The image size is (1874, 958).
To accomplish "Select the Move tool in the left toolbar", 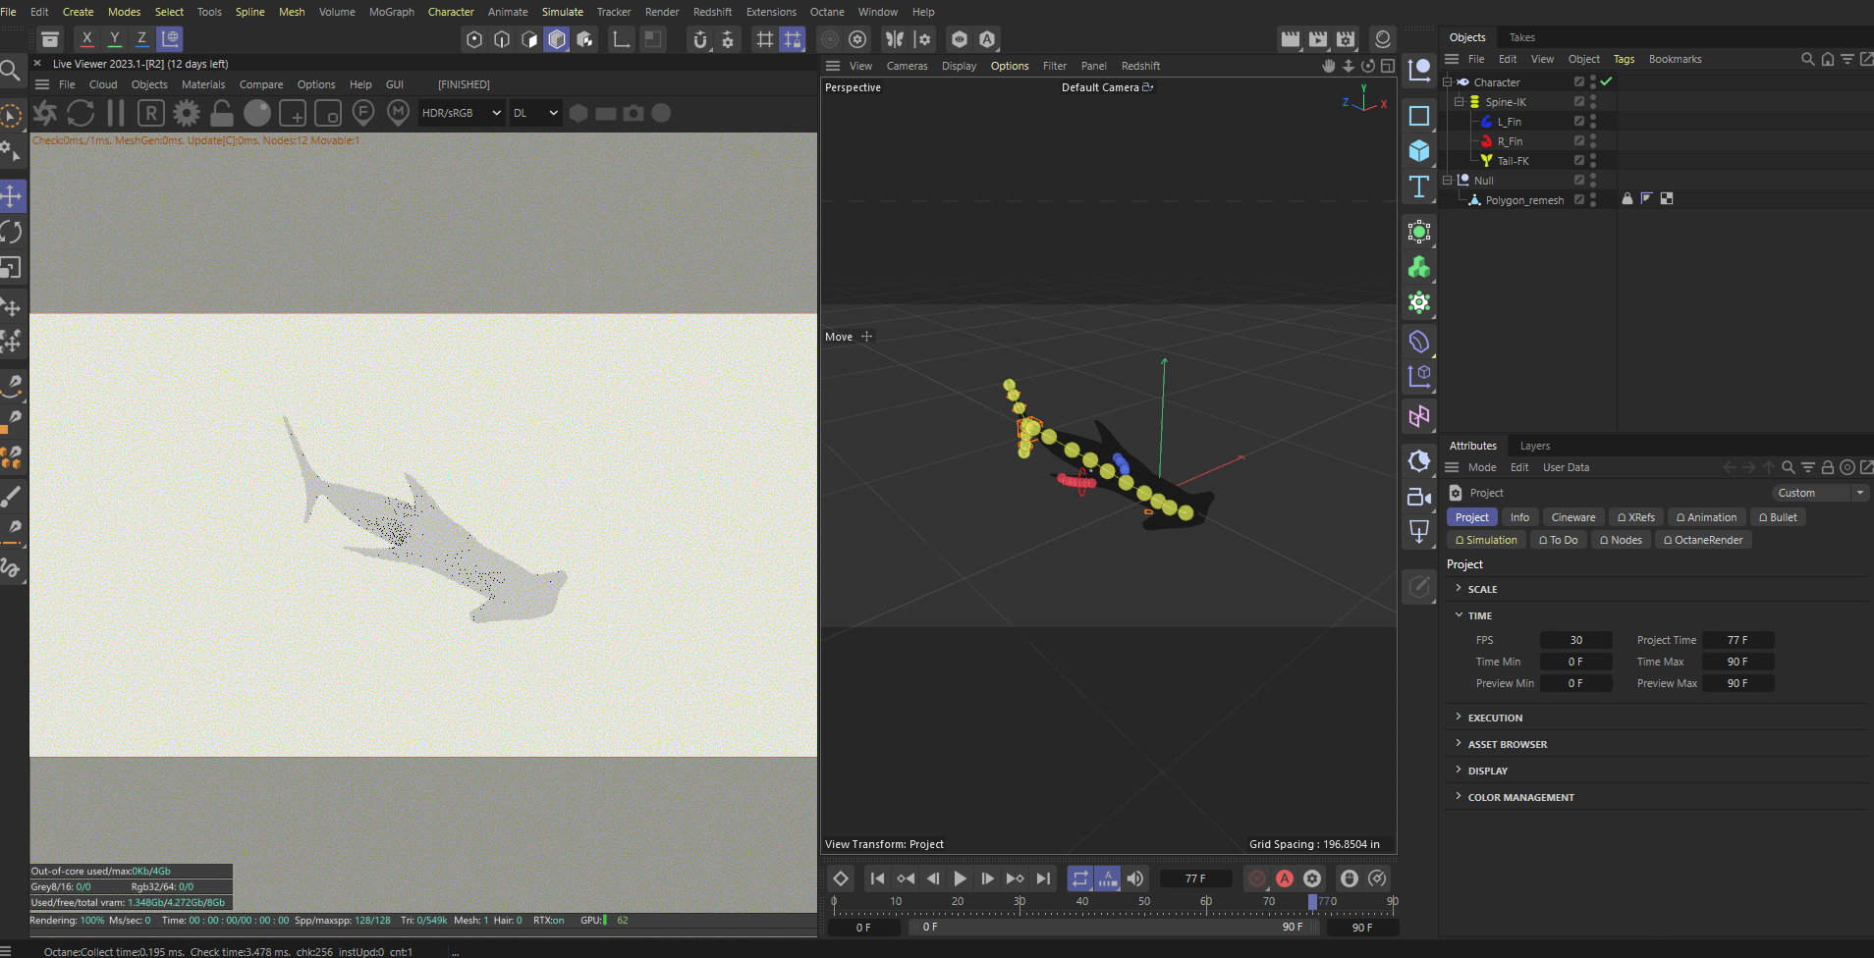I will coord(13,195).
